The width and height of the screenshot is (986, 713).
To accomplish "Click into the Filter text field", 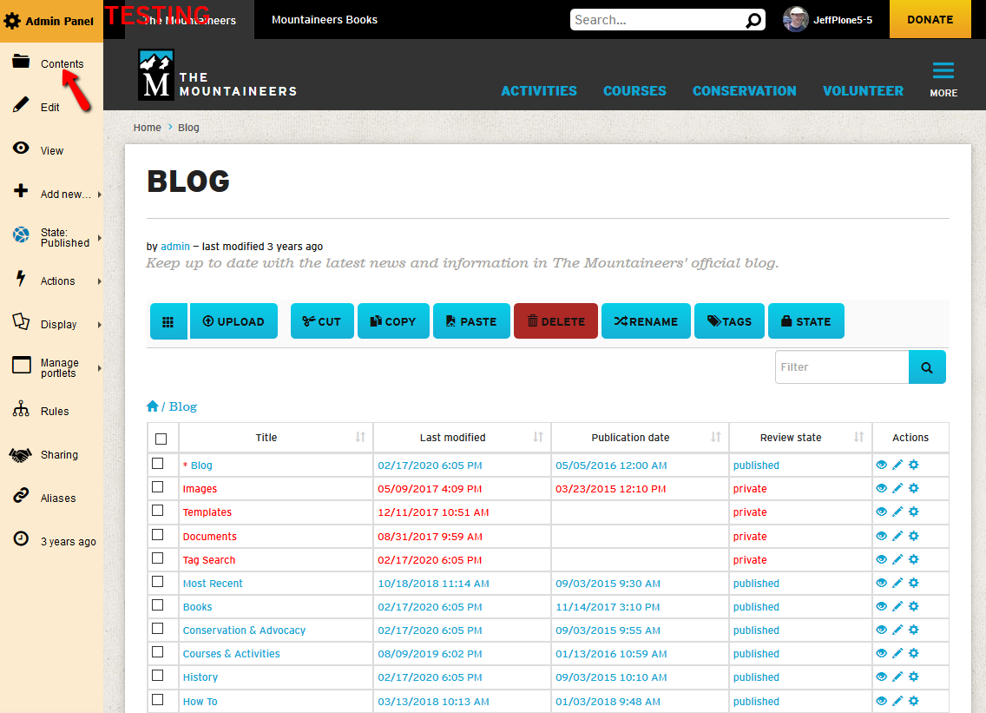I will click(x=841, y=367).
